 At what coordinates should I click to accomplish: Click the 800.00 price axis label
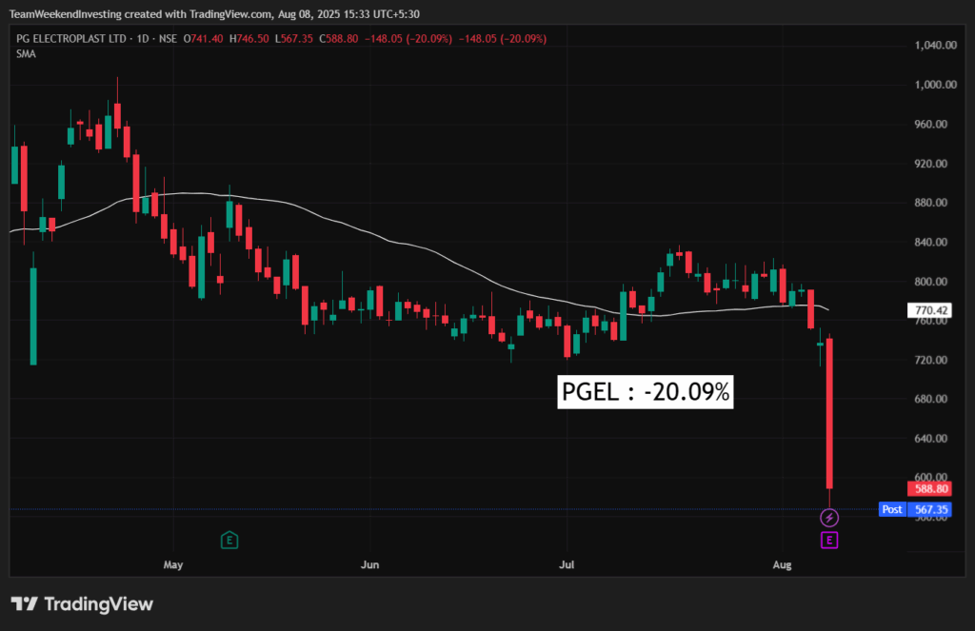(x=931, y=282)
